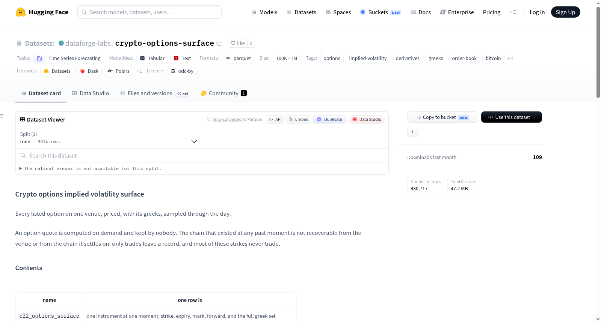
Task: Click the dataforge-labs organization link
Action: tap(88, 43)
